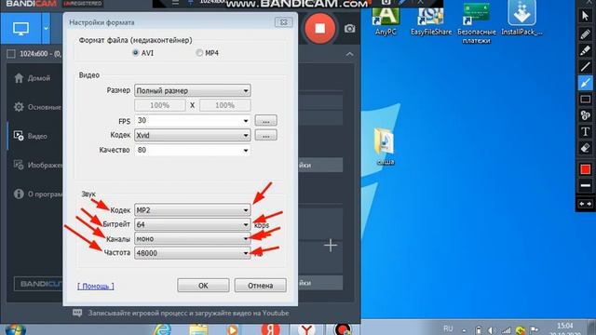The width and height of the screenshot is (596, 335).
Task: Select the pencil drawing tool
Action: [585, 34]
